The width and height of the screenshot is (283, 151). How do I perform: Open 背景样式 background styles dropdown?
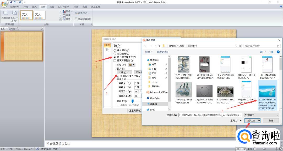pyautogui.click(x=82, y=13)
